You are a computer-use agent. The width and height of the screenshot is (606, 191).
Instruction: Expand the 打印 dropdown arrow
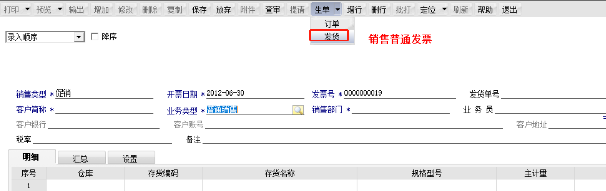(27, 10)
